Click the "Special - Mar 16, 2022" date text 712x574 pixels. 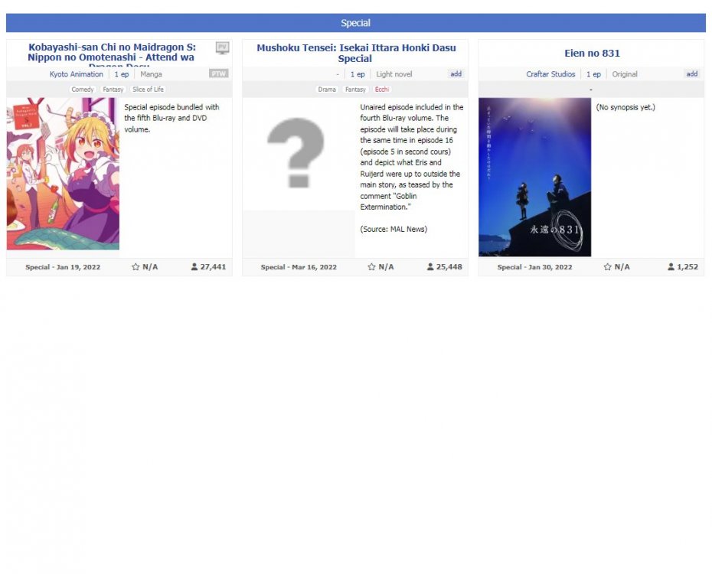coord(299,267)
